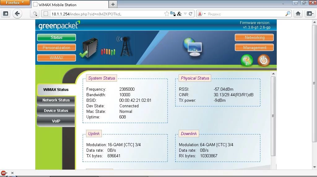Open the Firefox application menu
Viewport: 317px width, 177px height.
coord(15,3)
